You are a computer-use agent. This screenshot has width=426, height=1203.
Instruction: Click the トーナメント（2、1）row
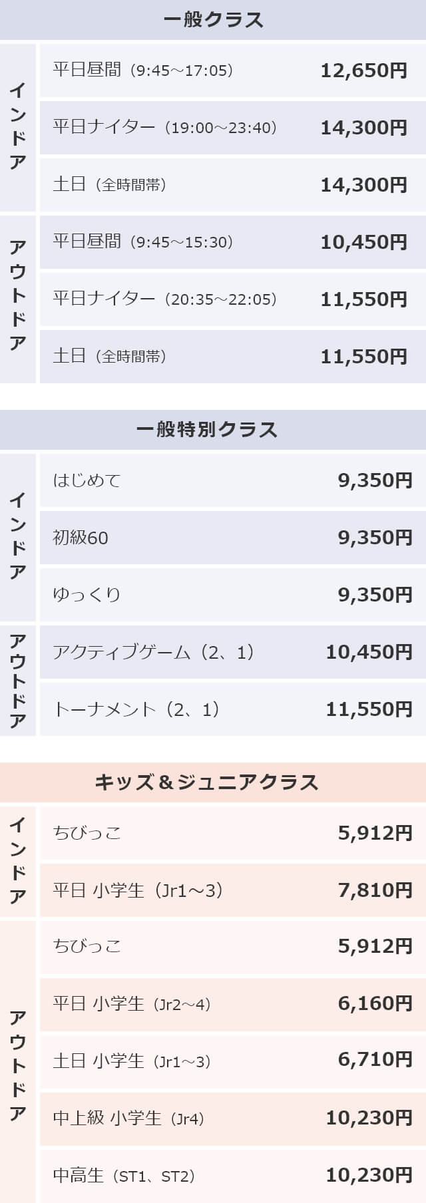tap(233, 709)
